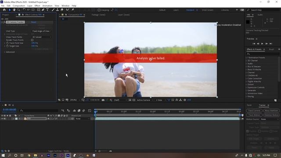Screen dimensions: 281x158
Task: Expand the Blur & Sharpen effects category
Action: click(247, 66)
